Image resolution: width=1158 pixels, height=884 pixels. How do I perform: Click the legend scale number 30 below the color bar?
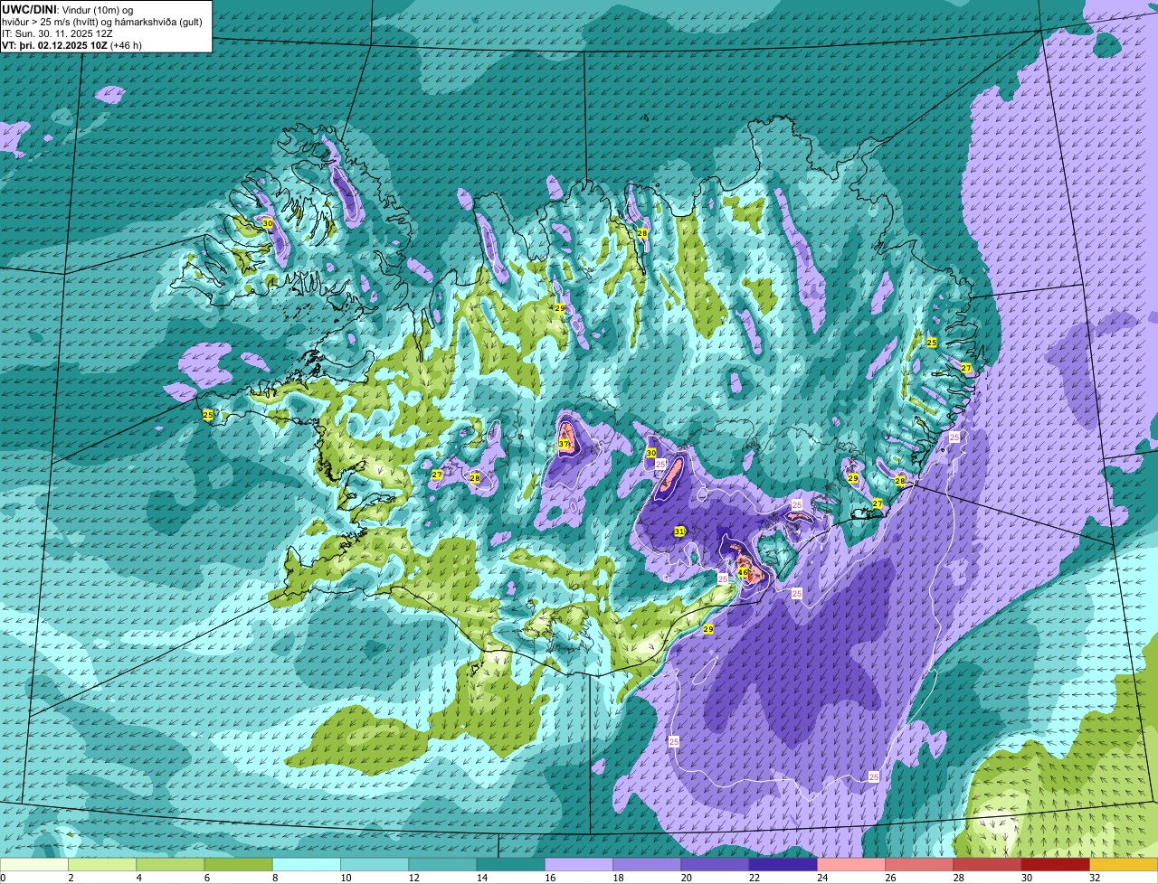point(1027,878)
